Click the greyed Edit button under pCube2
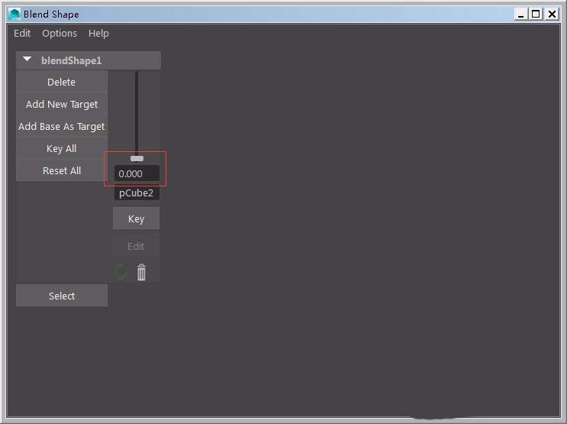The image size is (567, 424). (137, 246)
